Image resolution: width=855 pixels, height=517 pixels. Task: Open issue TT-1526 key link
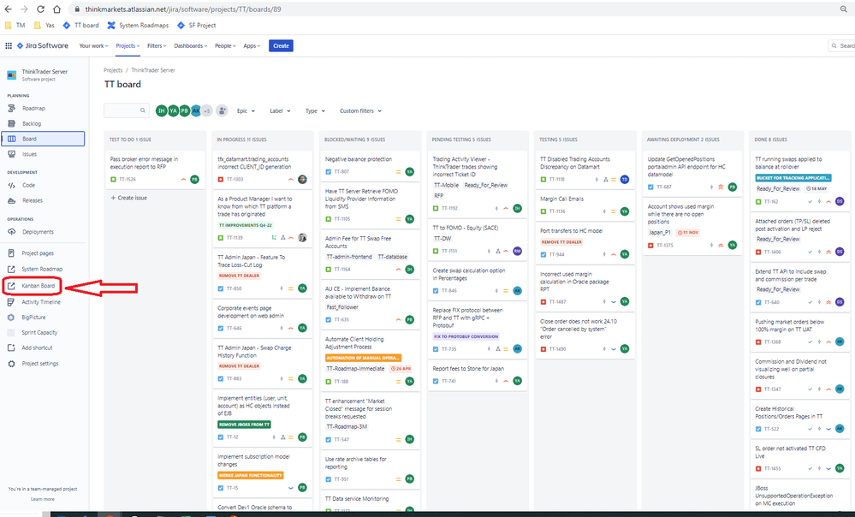(128, 180)
